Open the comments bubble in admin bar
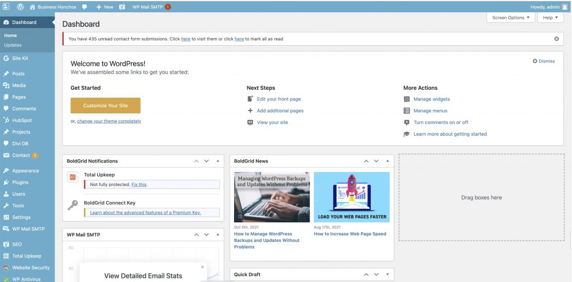 tap(85, 7)
